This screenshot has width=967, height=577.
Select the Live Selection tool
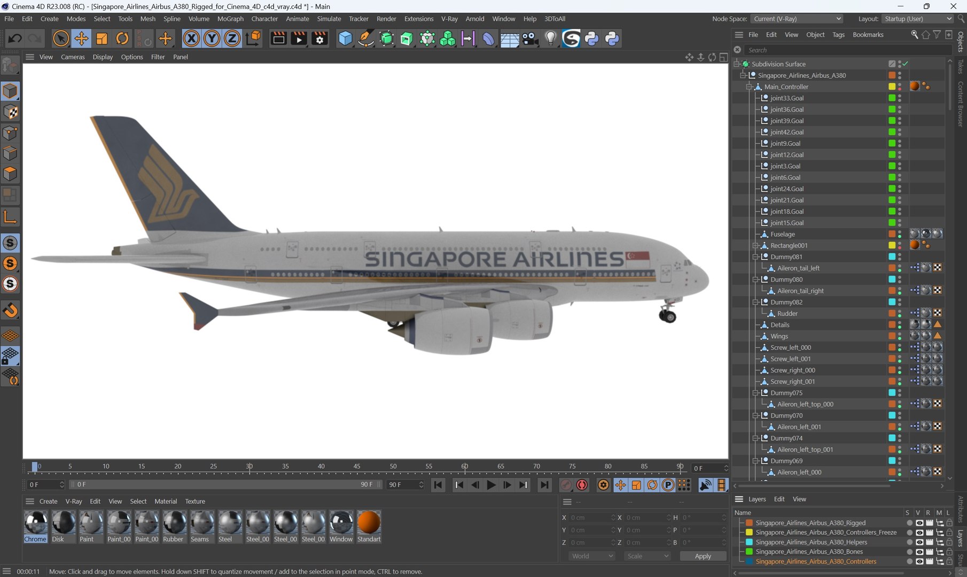tap(60, 38)
